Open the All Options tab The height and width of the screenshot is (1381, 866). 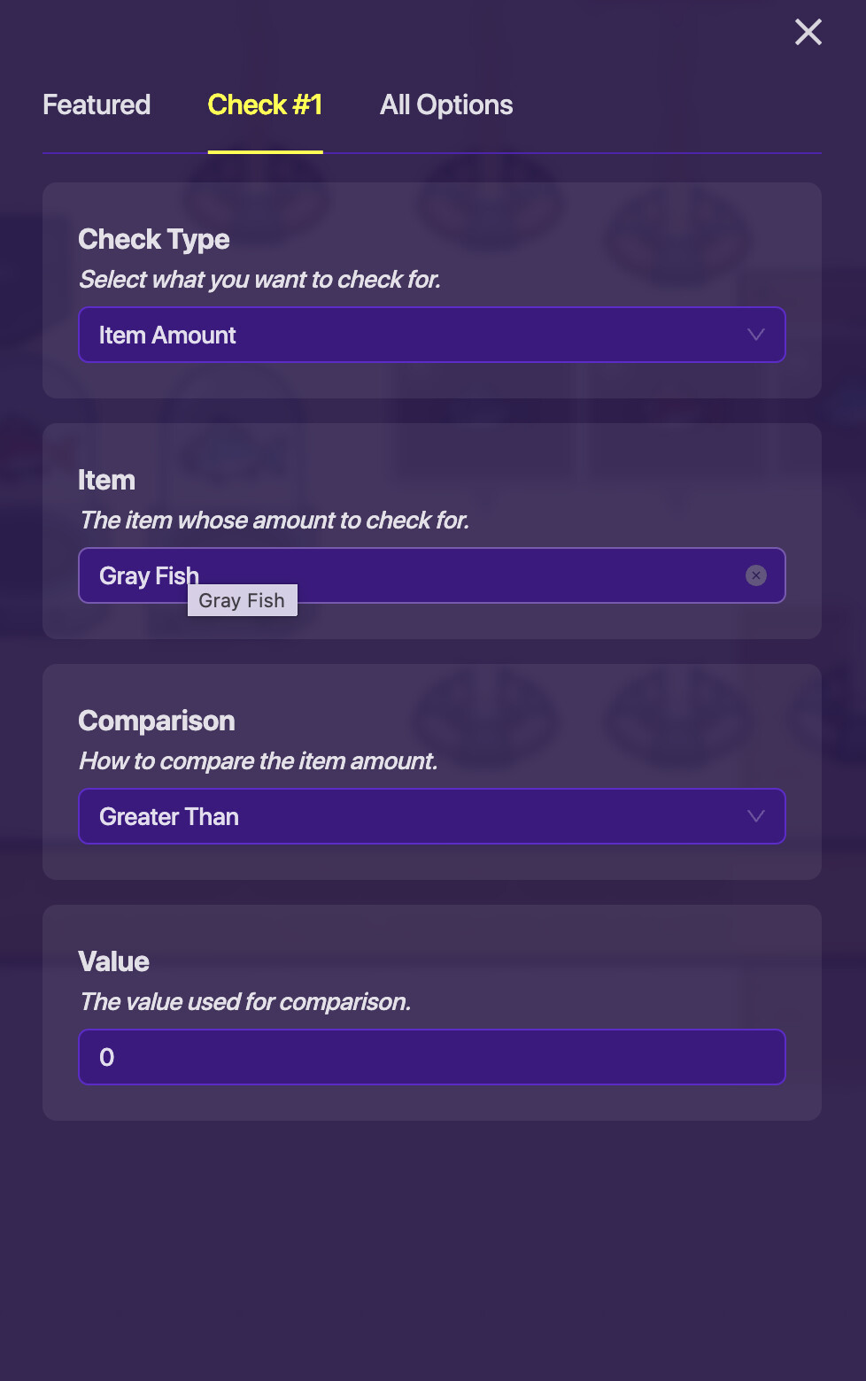point(446,105)
